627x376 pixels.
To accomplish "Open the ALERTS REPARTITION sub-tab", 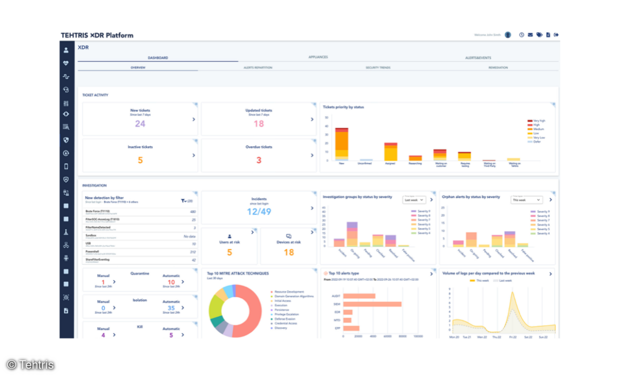I will coord(258,68).
